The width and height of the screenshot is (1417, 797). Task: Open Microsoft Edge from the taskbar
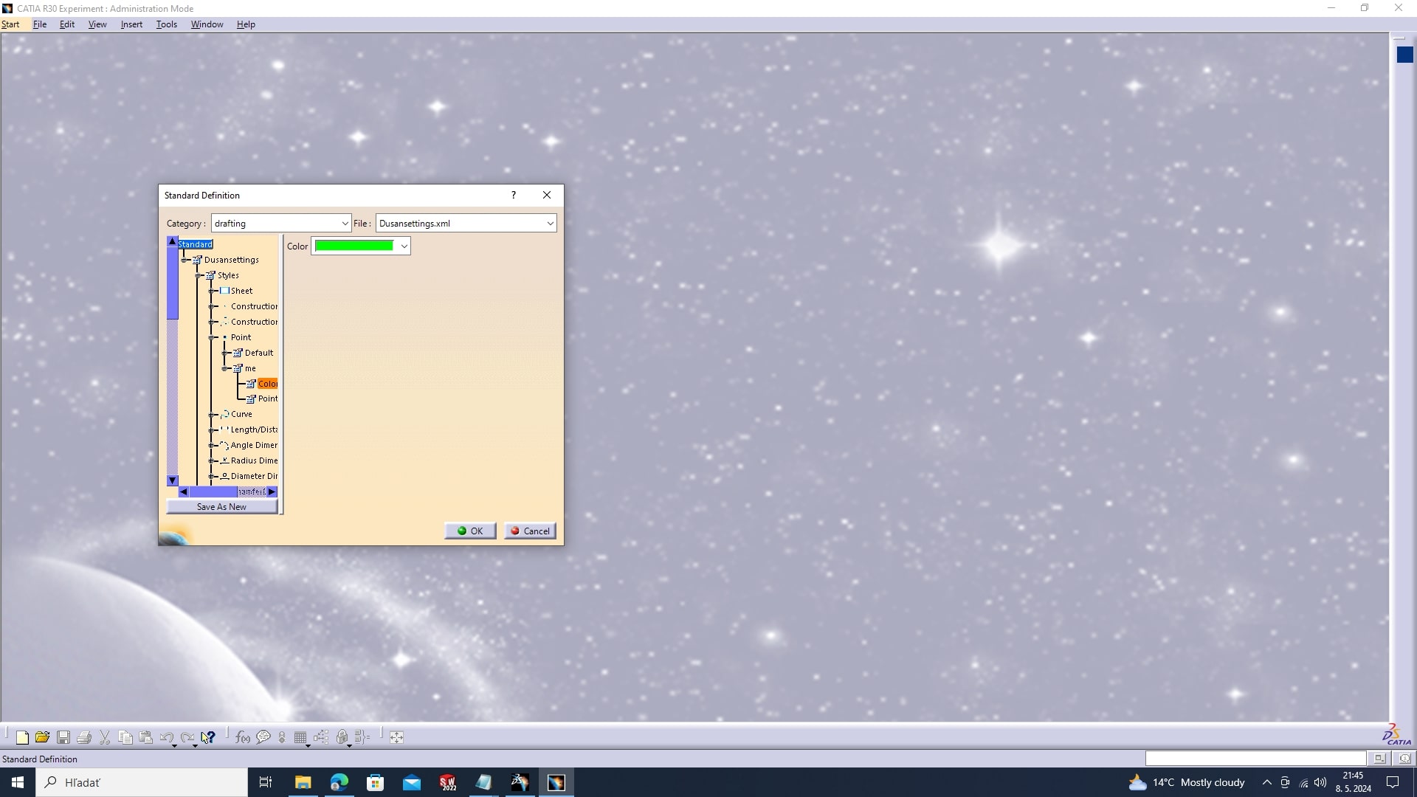[339, 782]
